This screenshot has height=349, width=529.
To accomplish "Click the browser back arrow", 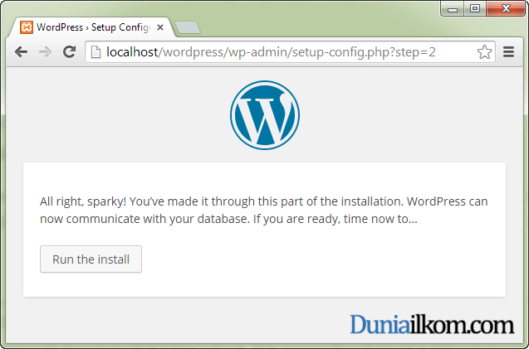I will pyautogui.click(x=21, y=52).
